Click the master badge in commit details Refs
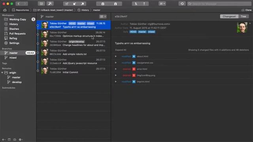 (142, 32)
